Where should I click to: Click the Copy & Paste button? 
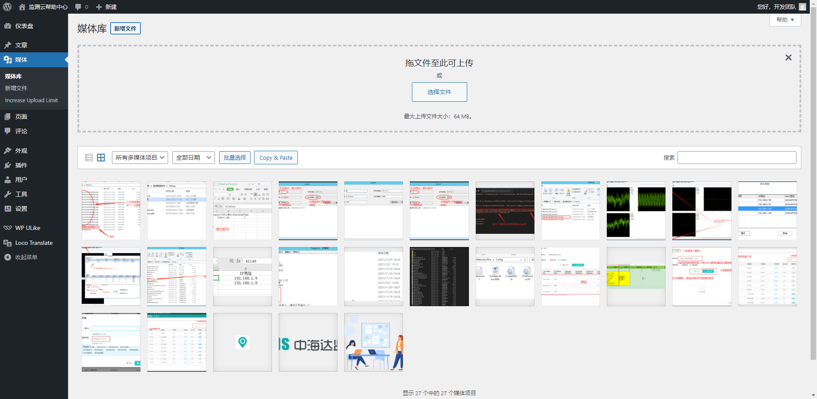pos(276,158)
